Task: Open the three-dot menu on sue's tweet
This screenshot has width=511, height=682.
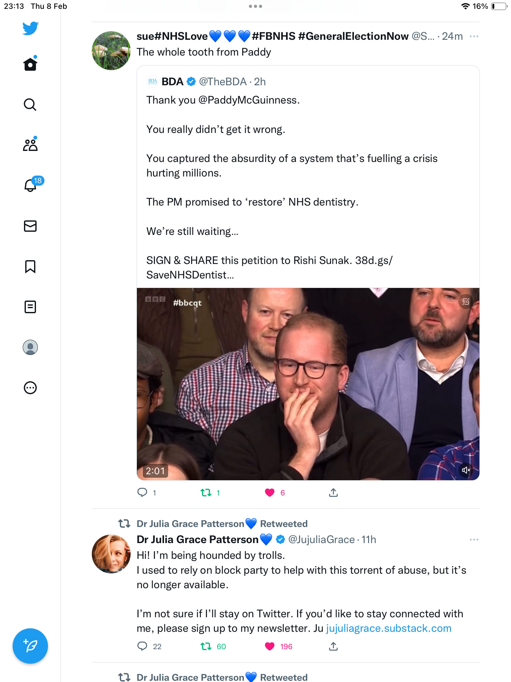Action: coord(474,36)
